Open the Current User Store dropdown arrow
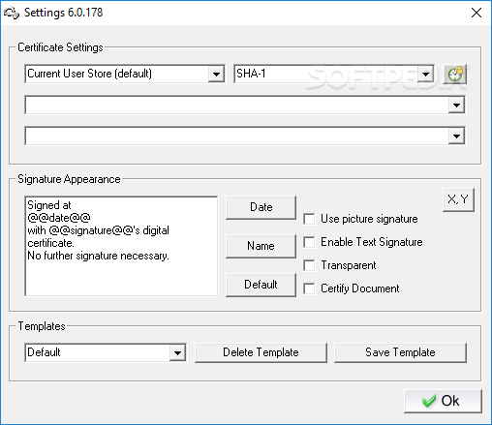 tap(216, 75)
